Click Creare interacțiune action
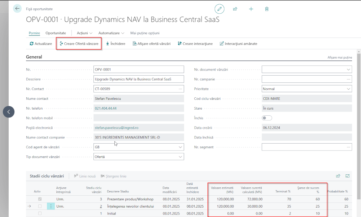This screenshot has height=217, width=361. coord(195,44)
